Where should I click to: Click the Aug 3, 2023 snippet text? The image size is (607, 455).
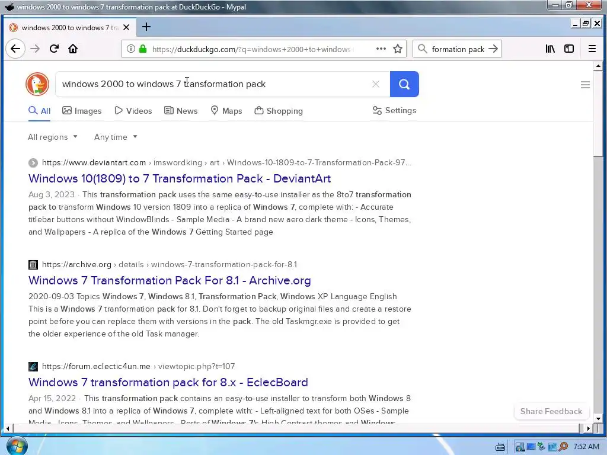[x=52, y=194]
